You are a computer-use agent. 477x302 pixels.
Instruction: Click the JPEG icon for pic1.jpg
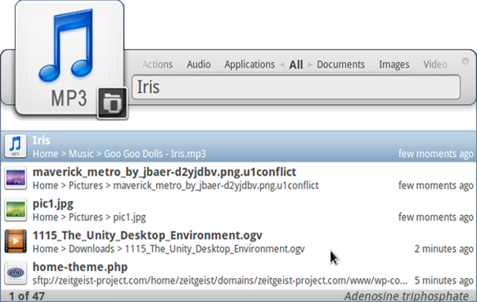click(16, 209)
